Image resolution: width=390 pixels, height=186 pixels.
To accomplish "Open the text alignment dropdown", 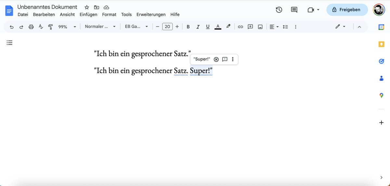I will pos(274,27).
